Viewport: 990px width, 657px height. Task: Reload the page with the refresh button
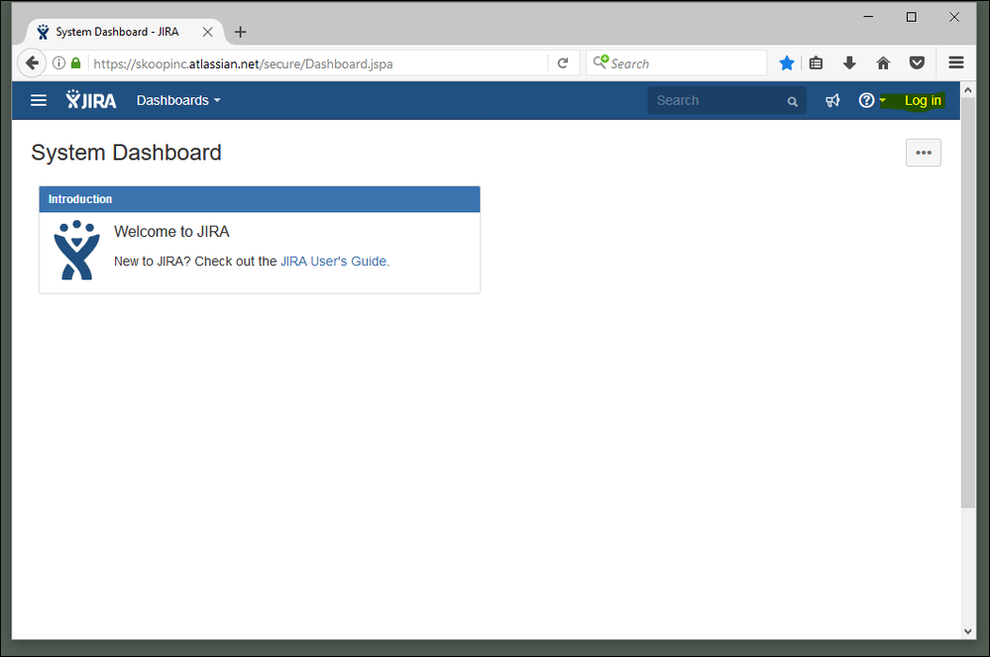click(x=563, y=63)
